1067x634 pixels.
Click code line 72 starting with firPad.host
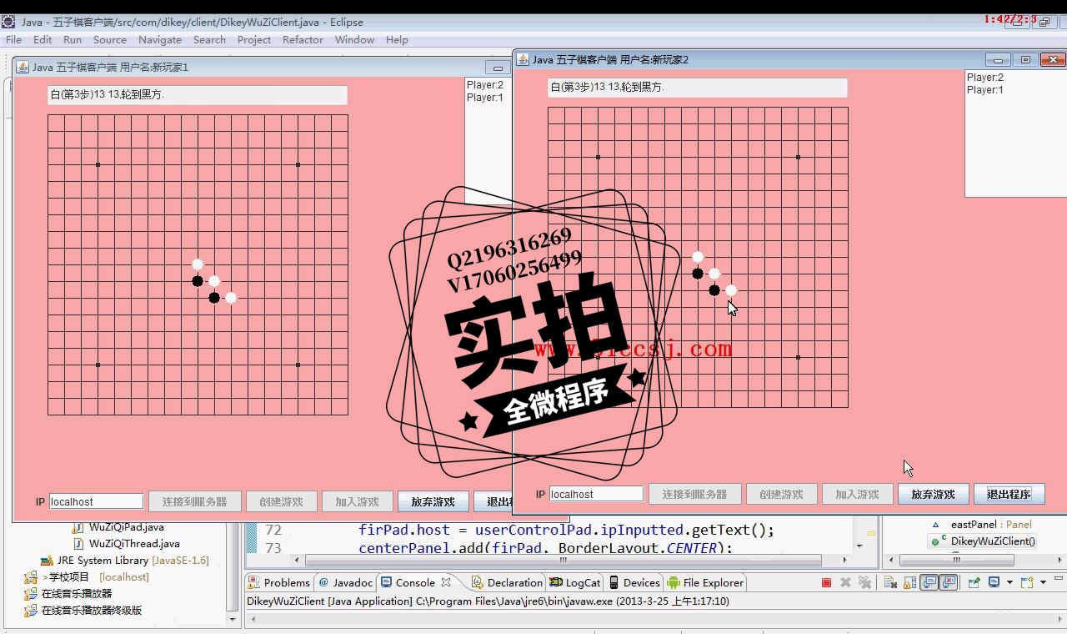[566, 530]
